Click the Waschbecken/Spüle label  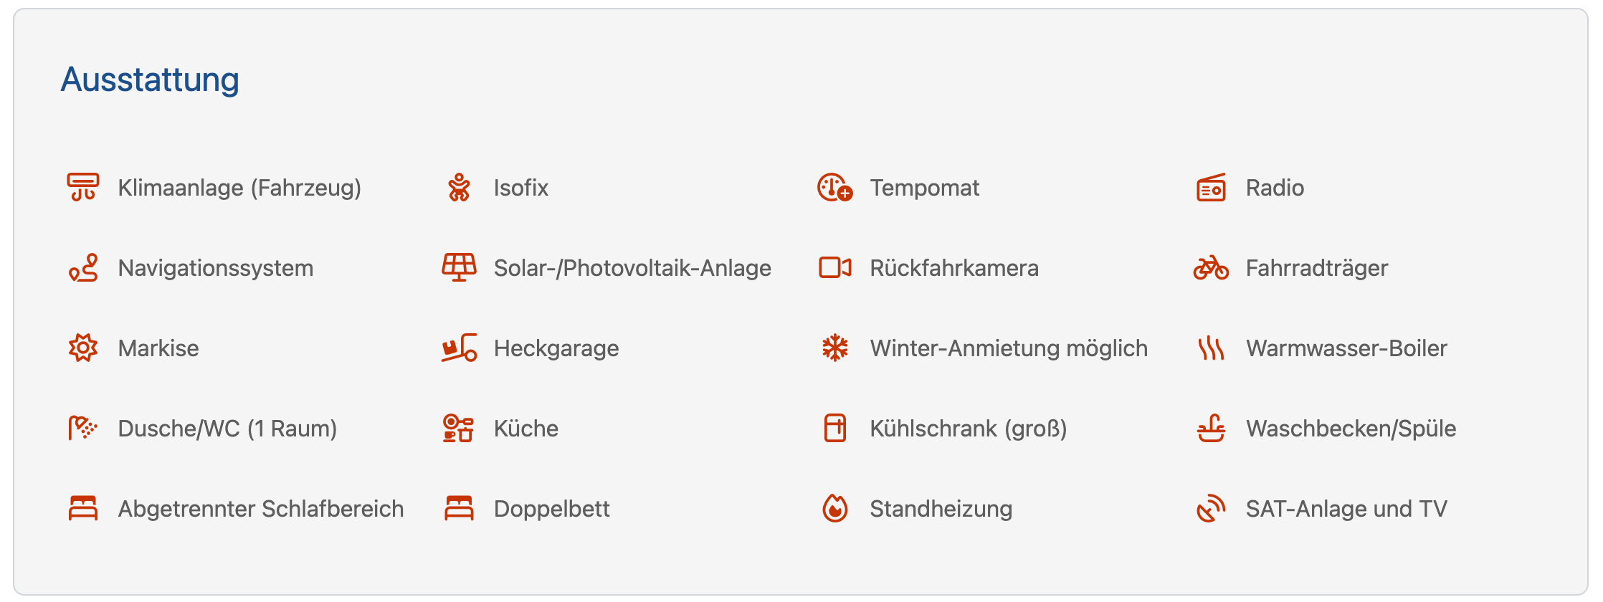[x=1351, y=429]
